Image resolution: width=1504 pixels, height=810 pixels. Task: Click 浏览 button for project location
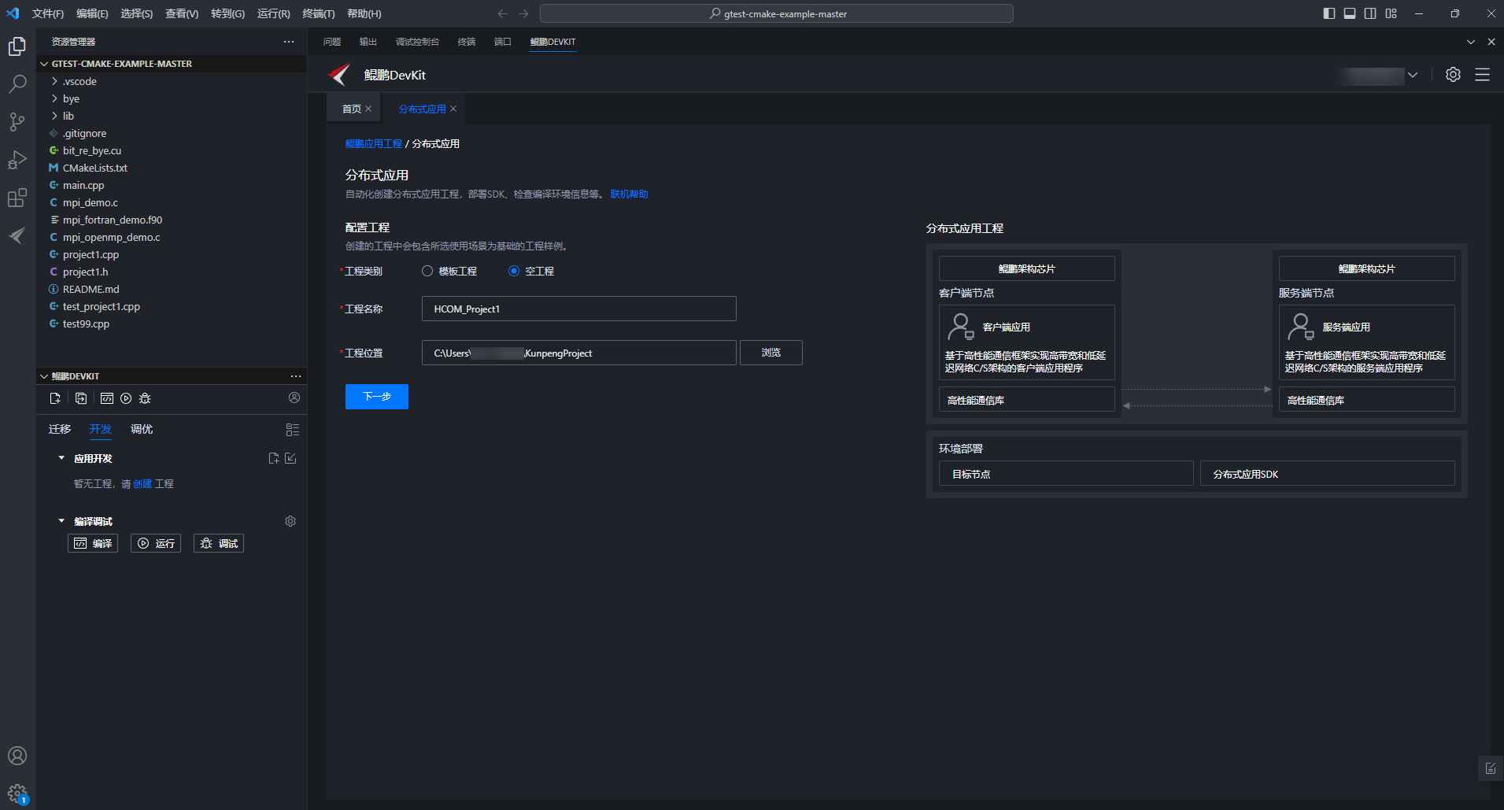pyautogui.click(x=771, y=353)
